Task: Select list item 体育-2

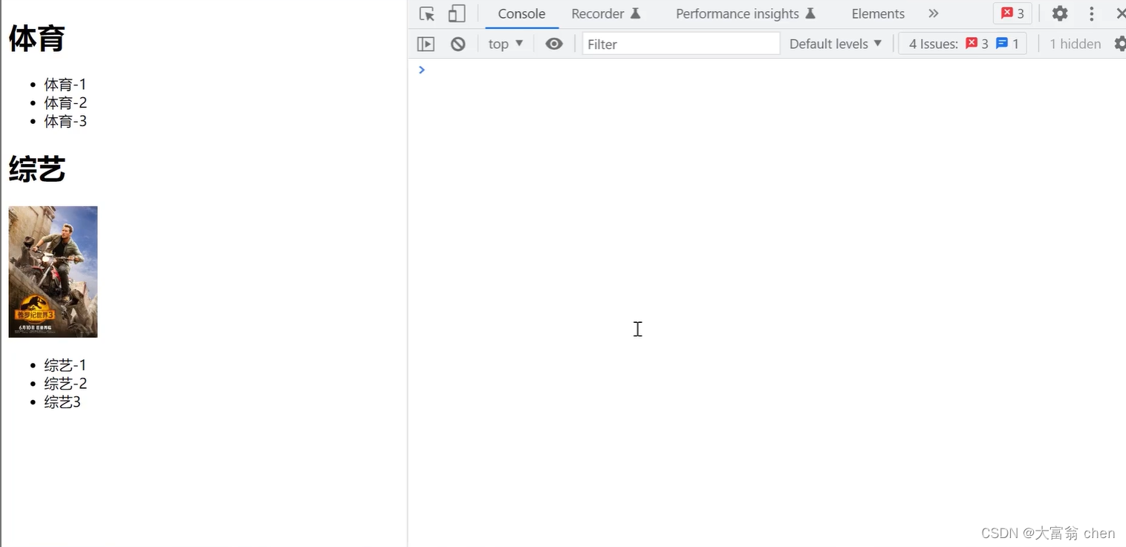Action: point(65,102)
